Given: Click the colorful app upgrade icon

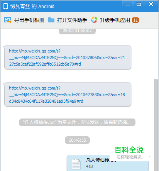Looking at the screenshot, I should pyautogui.click(x=94, y=20).
